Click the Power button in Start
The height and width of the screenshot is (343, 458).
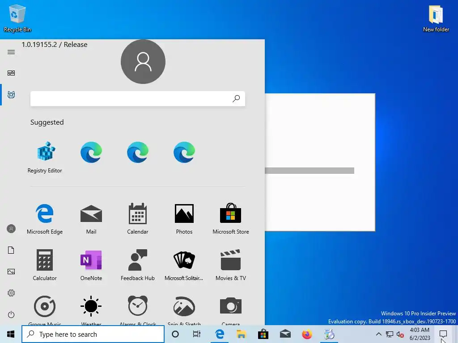11,314
